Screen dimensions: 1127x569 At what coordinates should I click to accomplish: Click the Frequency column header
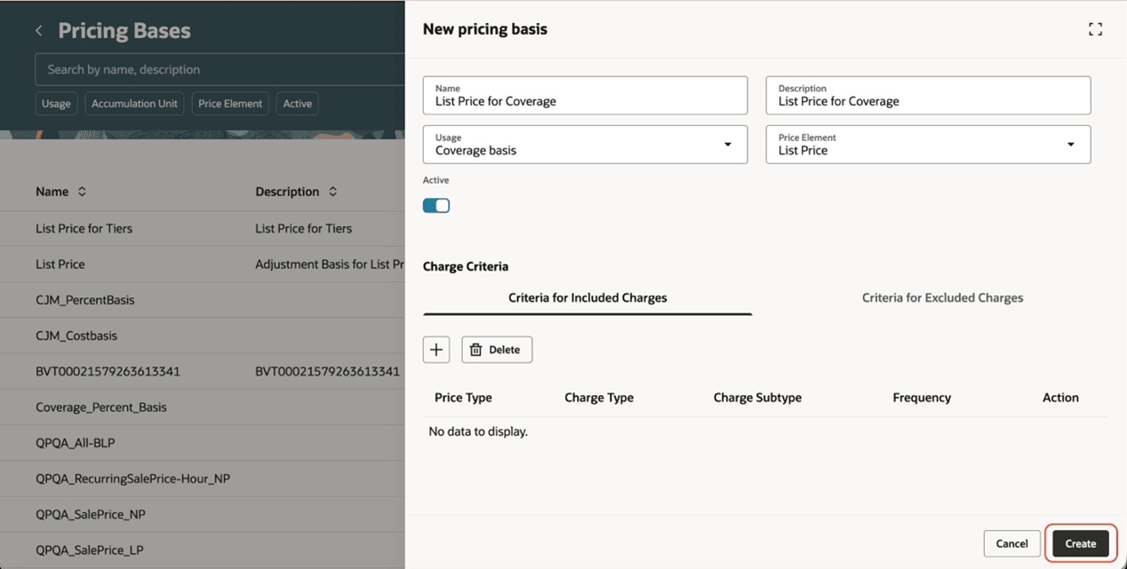(x=922, y=398)
